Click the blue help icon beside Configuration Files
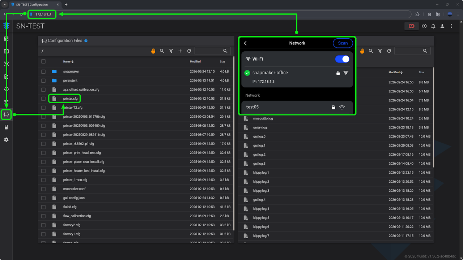 coord(86,41)
